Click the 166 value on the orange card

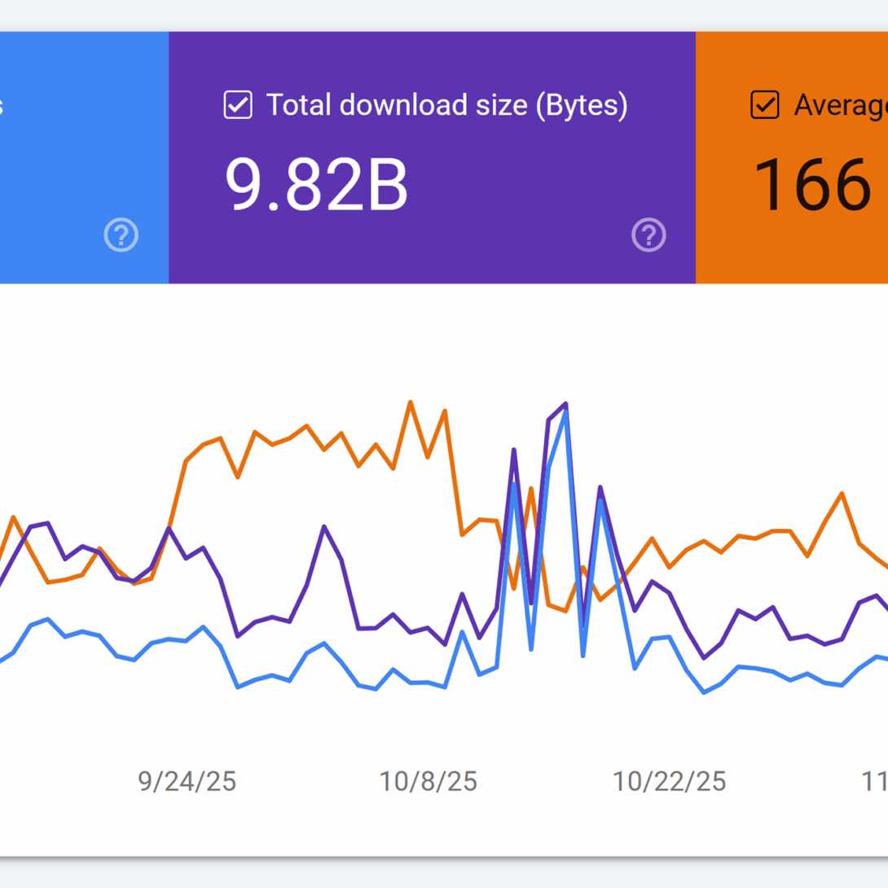click(812, 185)
